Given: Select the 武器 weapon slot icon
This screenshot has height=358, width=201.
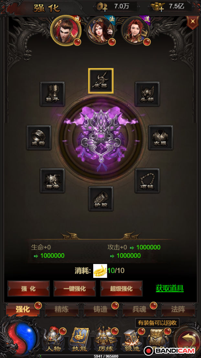Looking at the screenshot, I should [101, 81].
